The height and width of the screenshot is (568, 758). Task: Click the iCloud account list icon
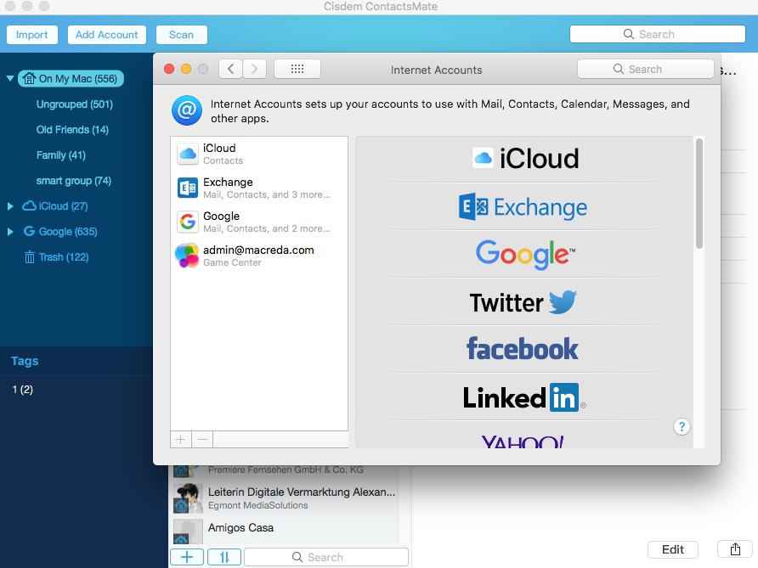[188, 154]
